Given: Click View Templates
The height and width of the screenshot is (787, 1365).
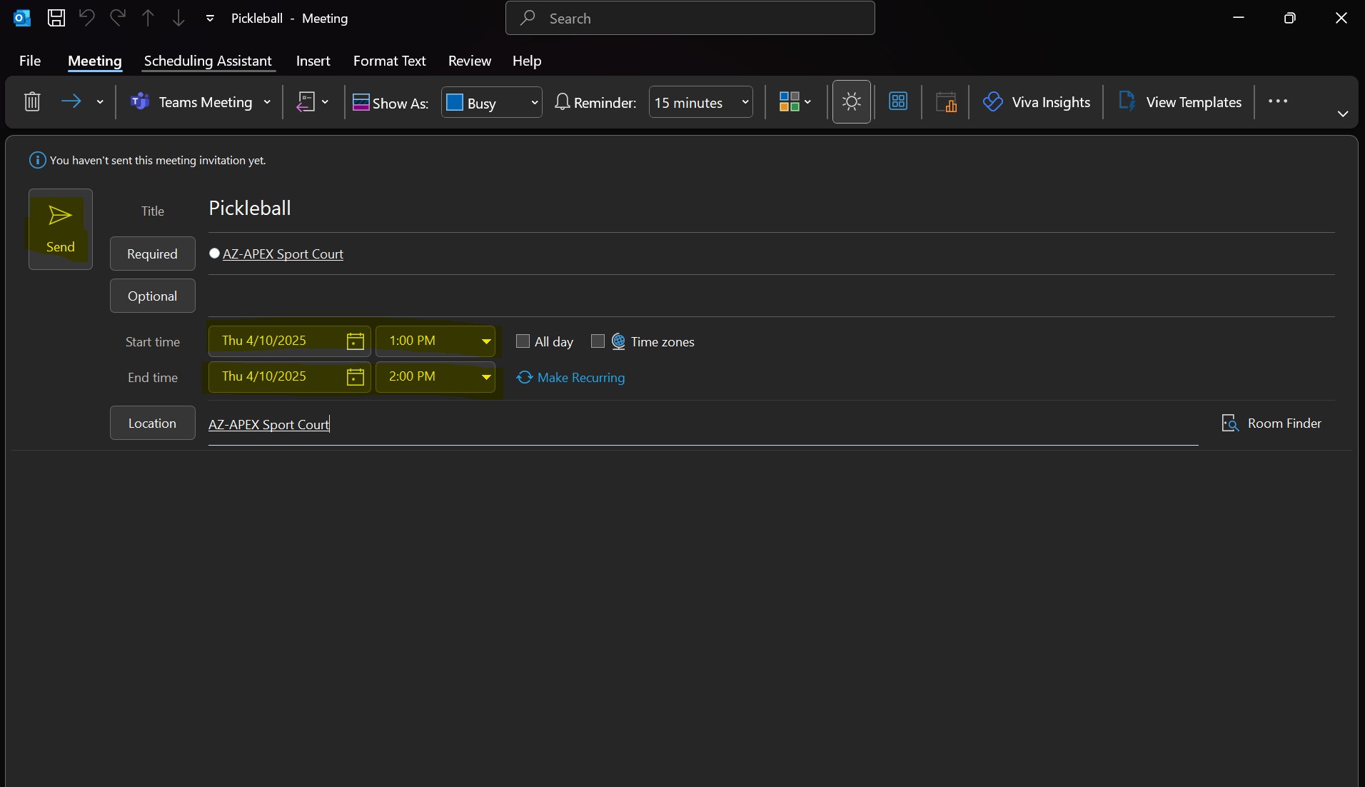Looking at the screenshot, I should tap(1180, 102).
